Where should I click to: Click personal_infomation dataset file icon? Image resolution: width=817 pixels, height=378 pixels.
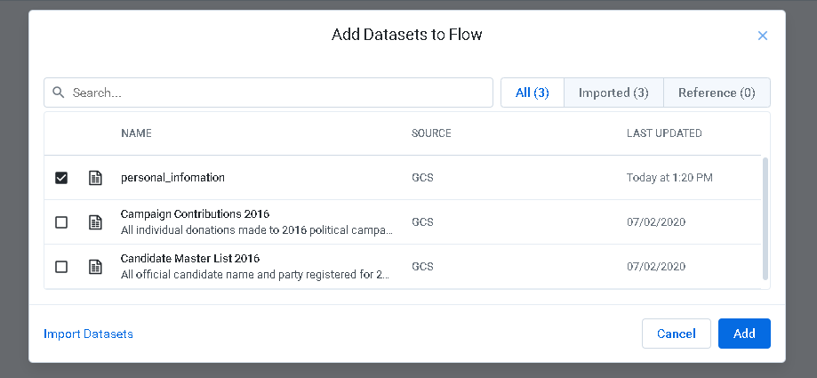tap(95, 178)
